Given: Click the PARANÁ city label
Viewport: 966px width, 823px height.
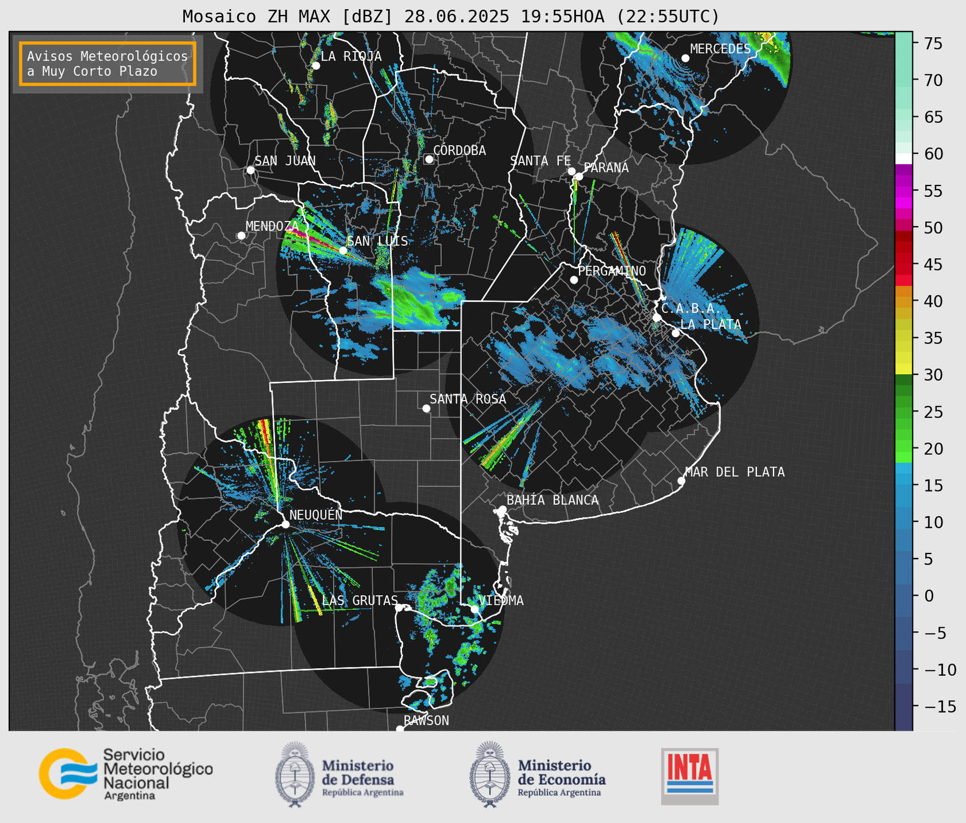Looking at the screenshot, I should (x=606, y=168).
